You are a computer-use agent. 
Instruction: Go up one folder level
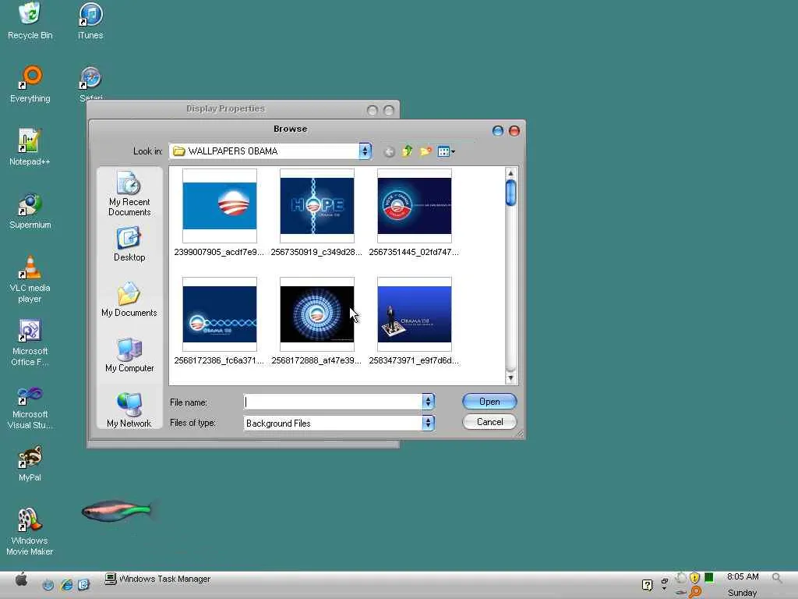coord(407,151)
